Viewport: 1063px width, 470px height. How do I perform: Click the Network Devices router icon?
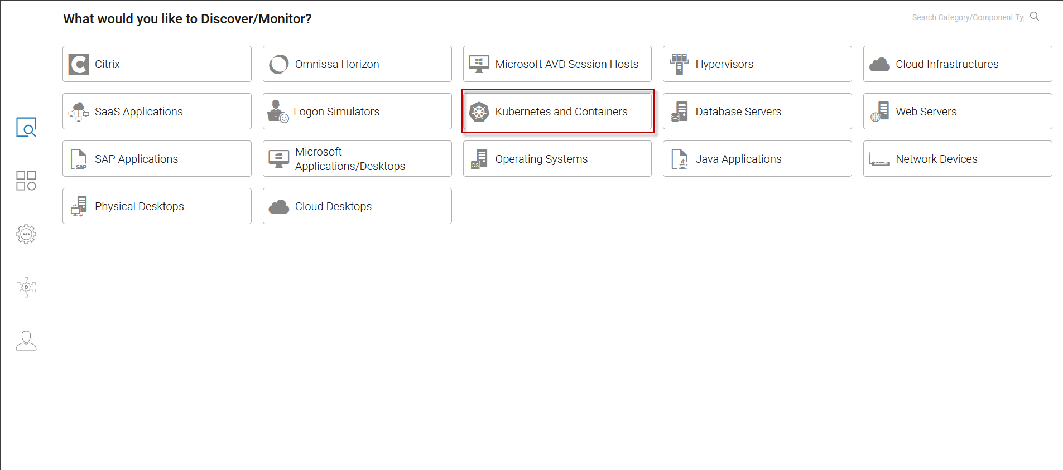coord(879,160)
